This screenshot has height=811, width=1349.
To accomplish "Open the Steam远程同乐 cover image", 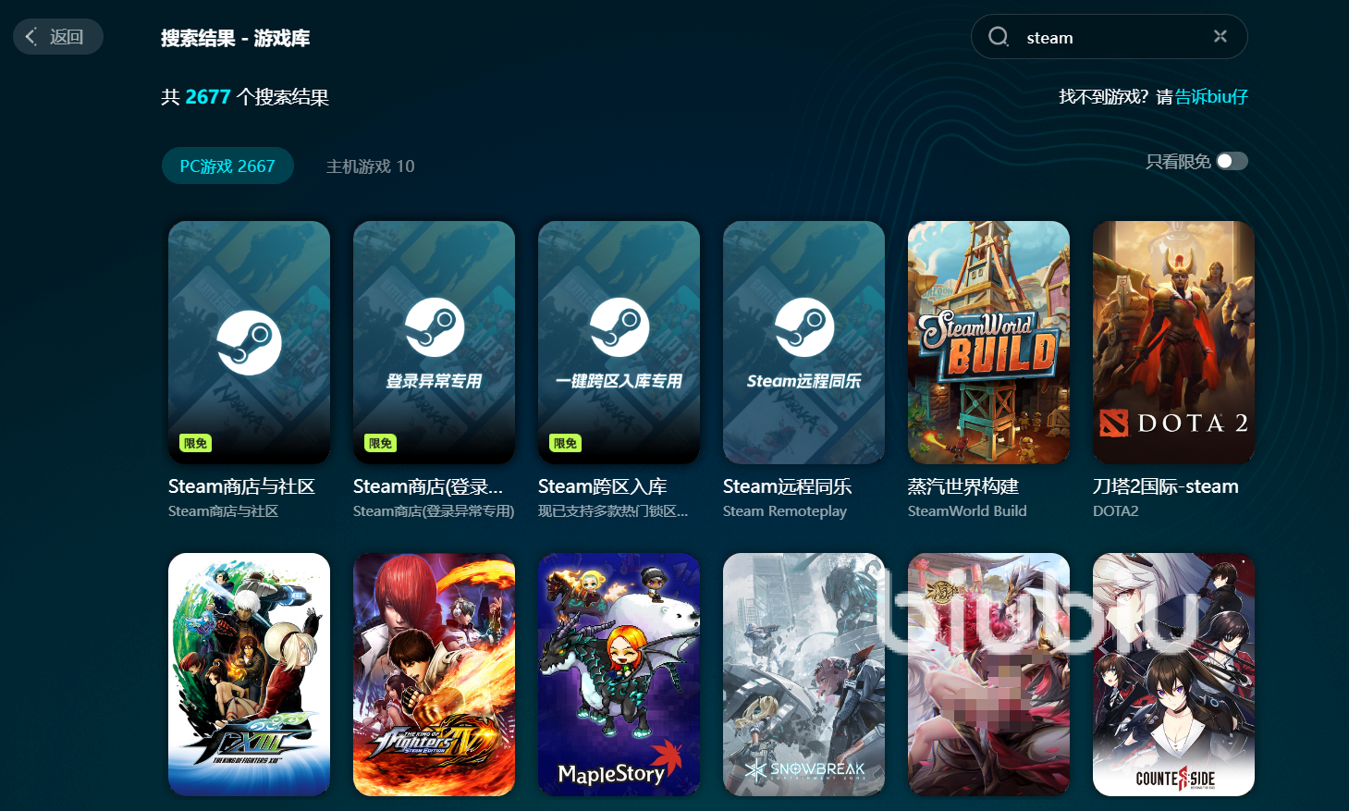I will [x=803, y=342].
